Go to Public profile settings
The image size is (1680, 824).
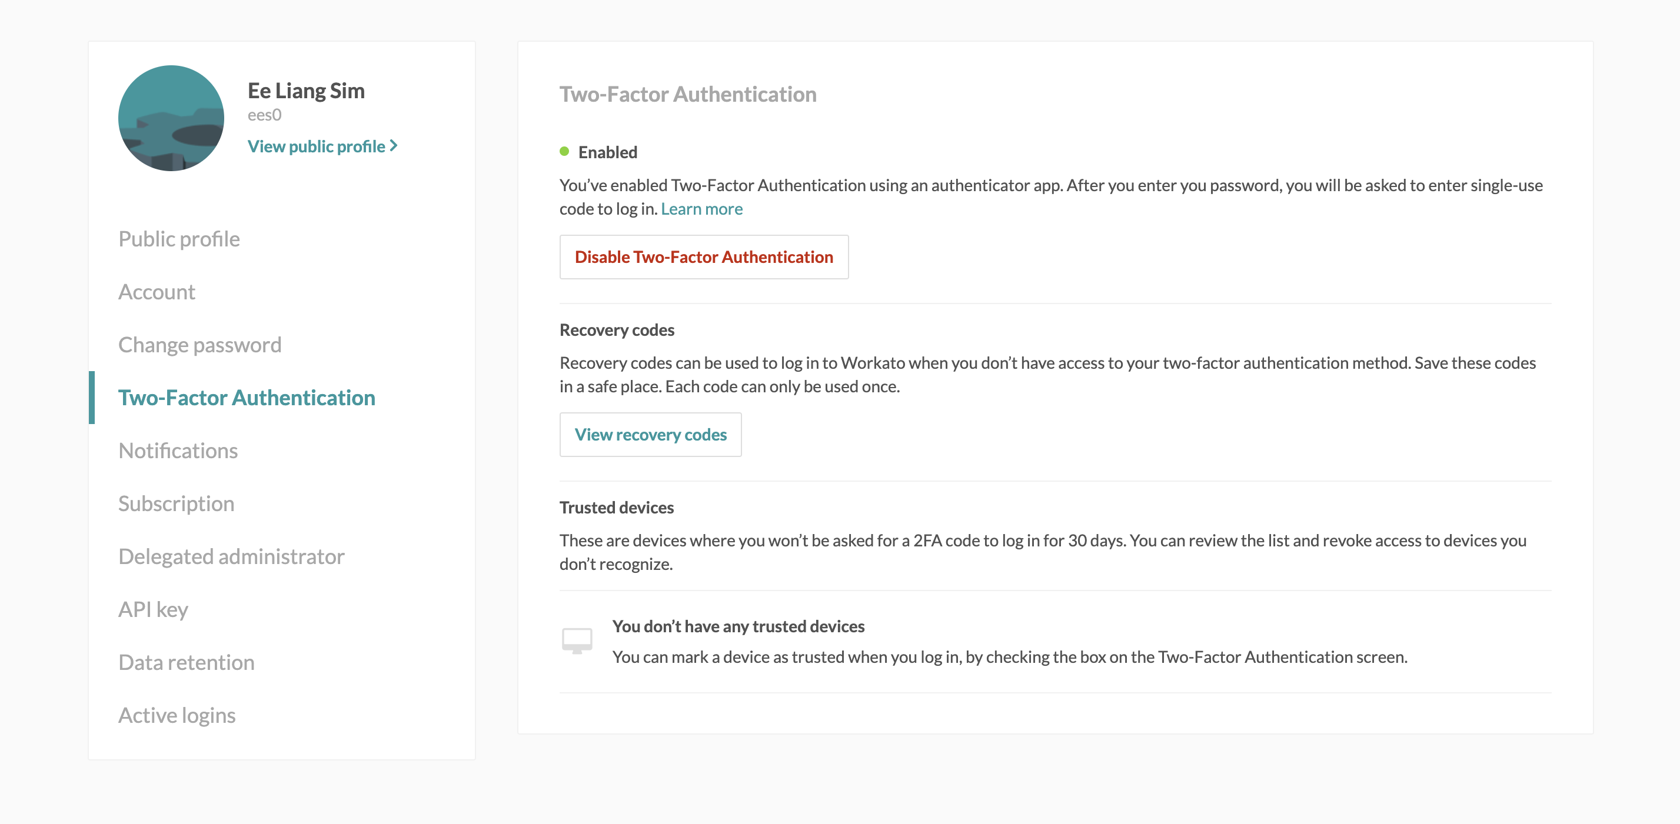(x=179, y=239)
